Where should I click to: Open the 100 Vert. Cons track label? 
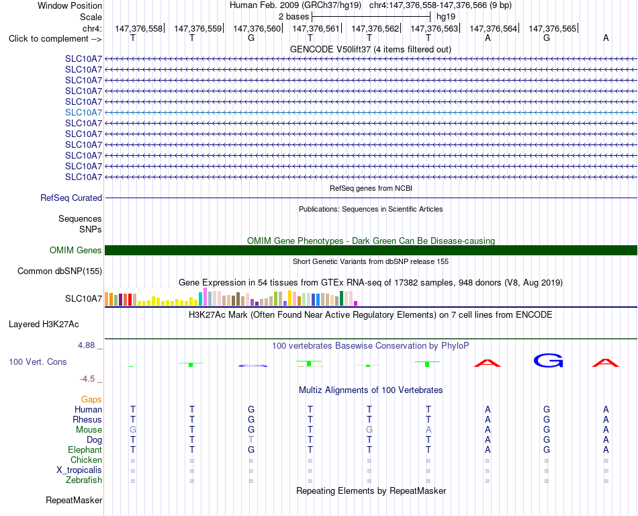(x=38, y=361)
